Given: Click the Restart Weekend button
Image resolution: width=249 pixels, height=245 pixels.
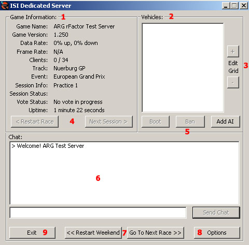Looking at the screenshot, I should [93, 233].
